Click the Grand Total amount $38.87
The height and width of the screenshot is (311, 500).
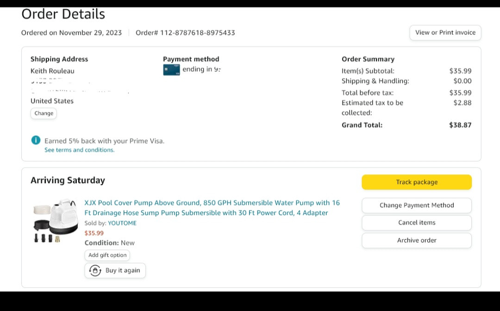460,125
